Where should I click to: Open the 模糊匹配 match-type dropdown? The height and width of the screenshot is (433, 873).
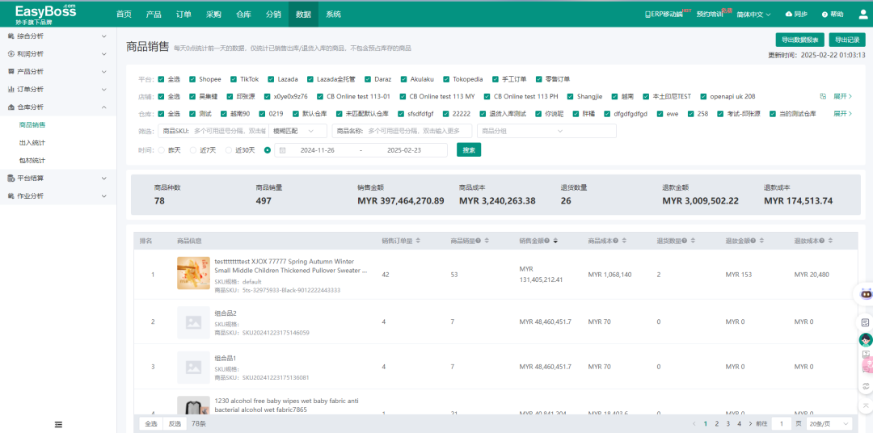tap(297, 131)
